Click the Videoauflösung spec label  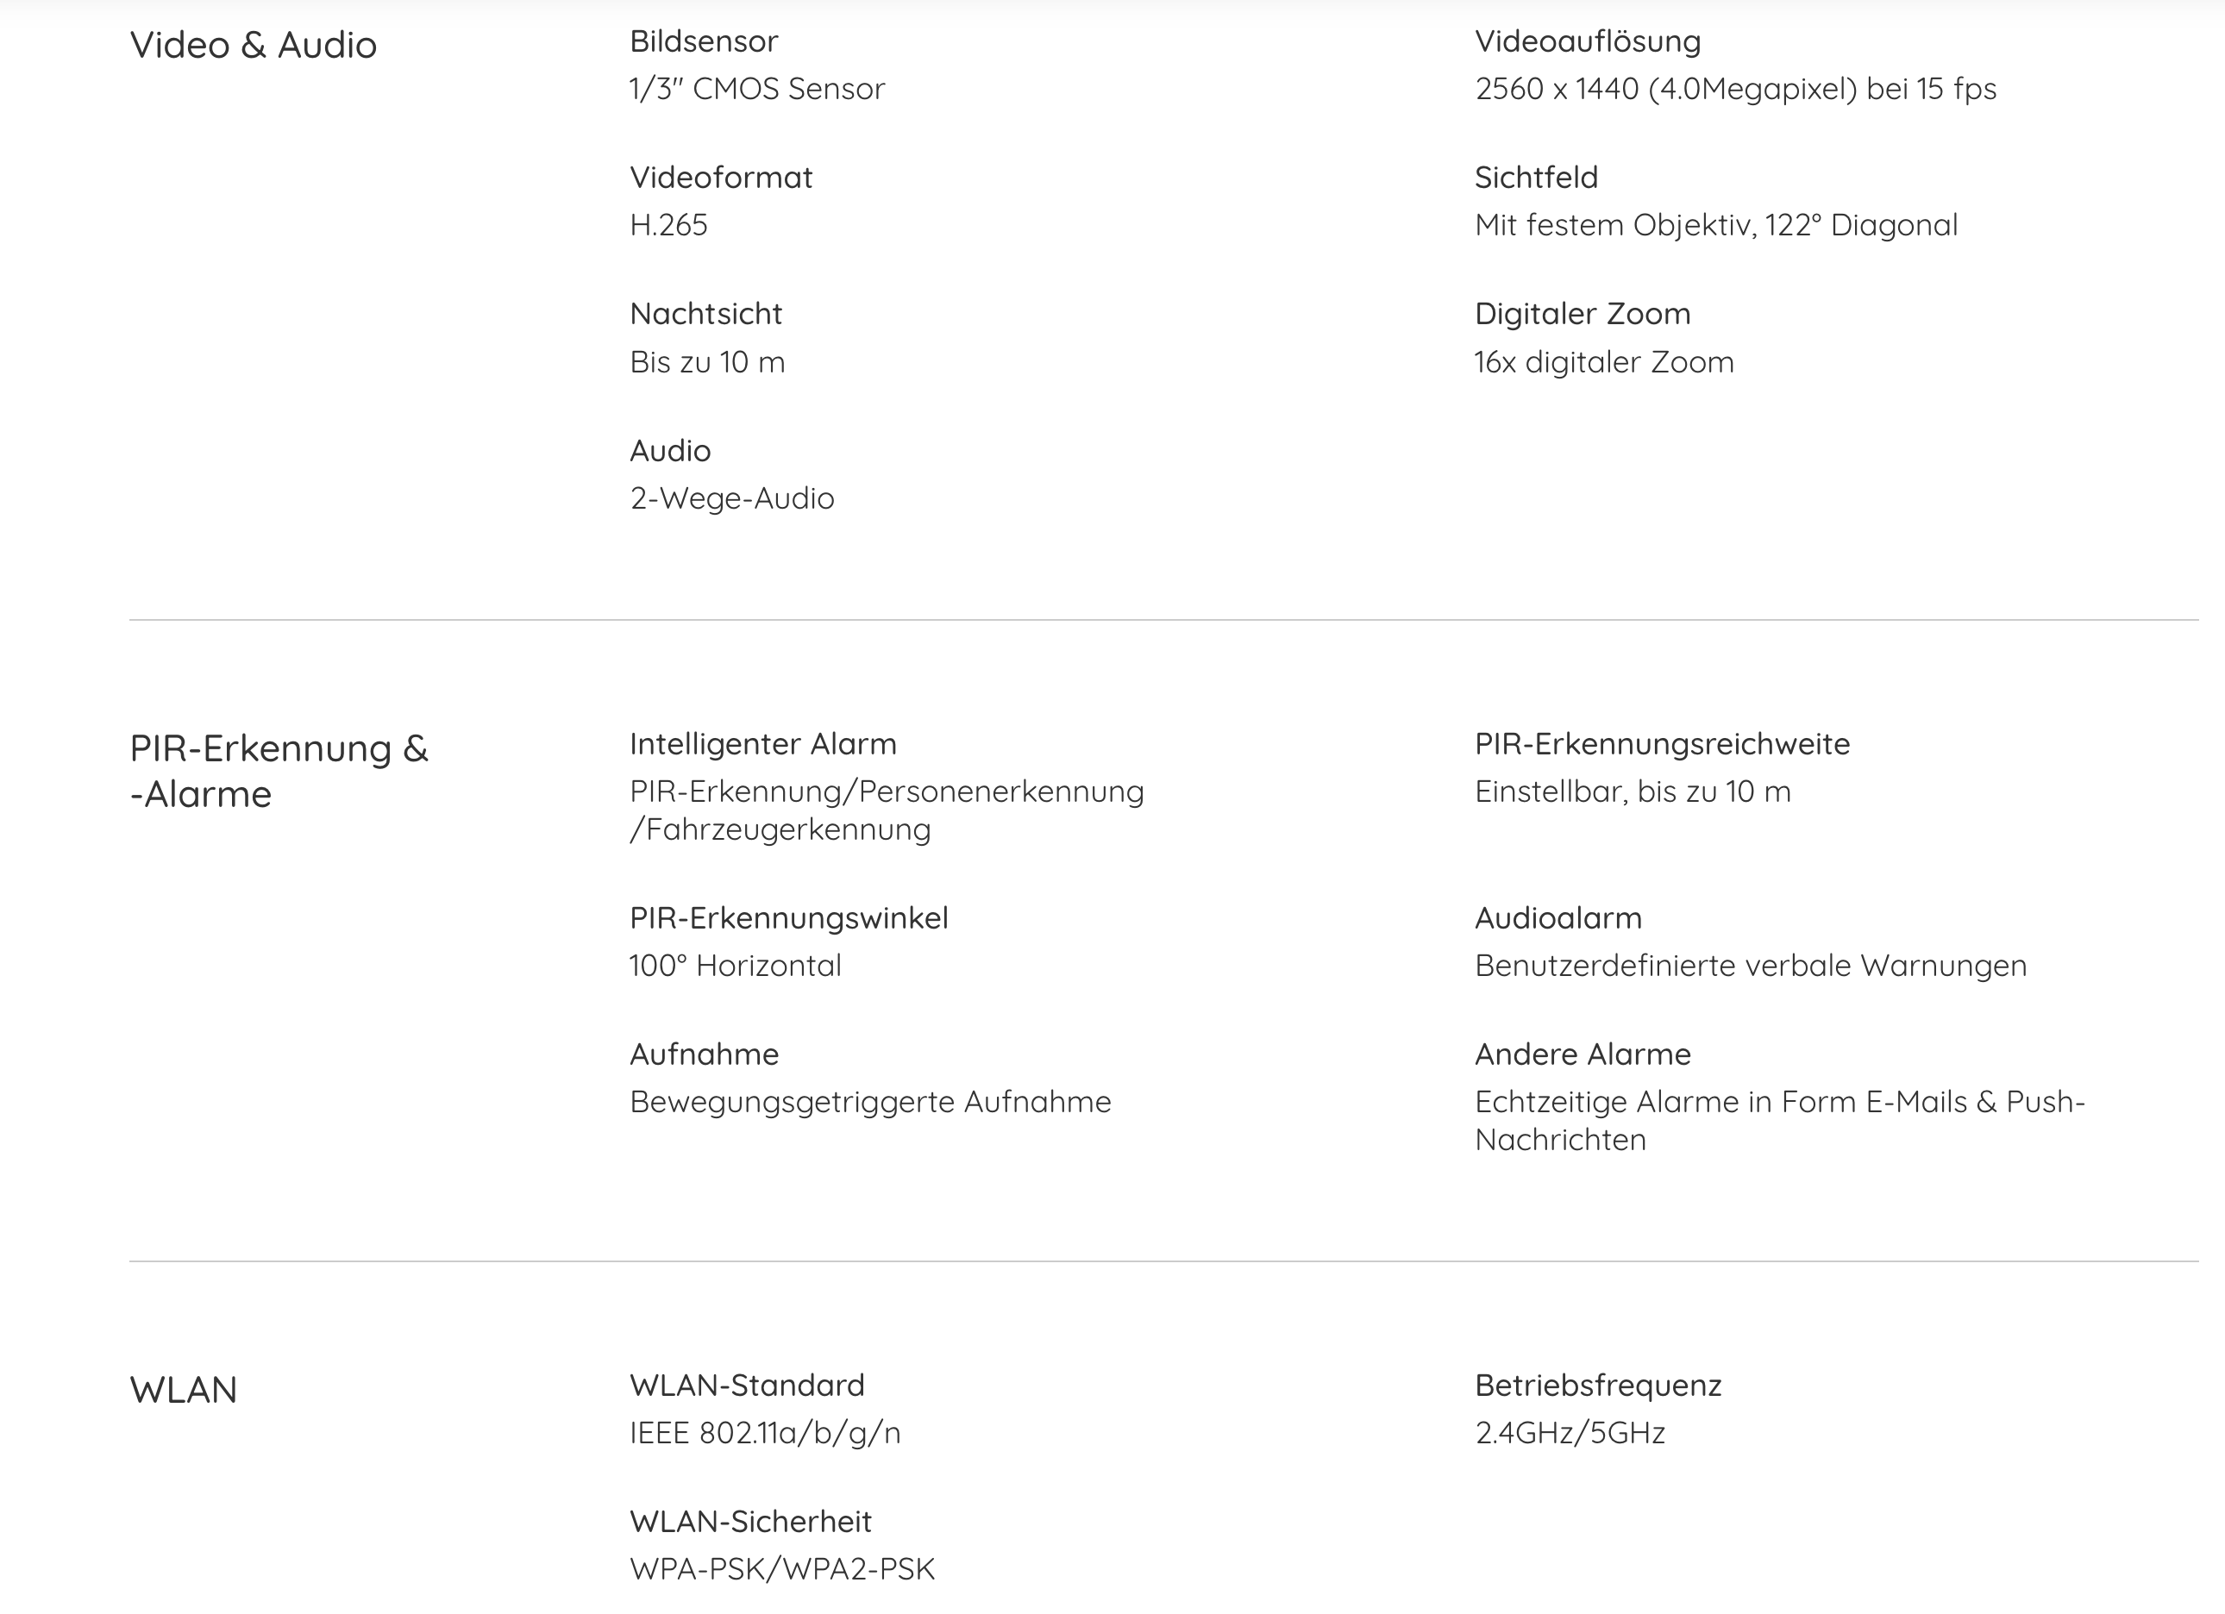(x=1588, y=41)
